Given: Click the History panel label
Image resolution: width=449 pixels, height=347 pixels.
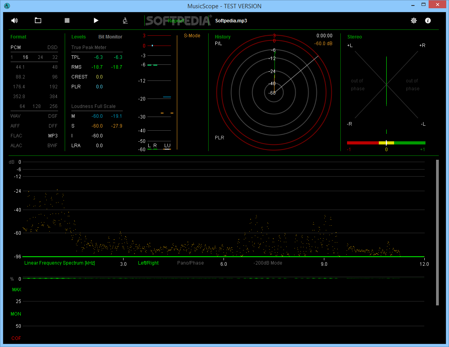Looking at the screenshot, I should click(x=223, y=37).
